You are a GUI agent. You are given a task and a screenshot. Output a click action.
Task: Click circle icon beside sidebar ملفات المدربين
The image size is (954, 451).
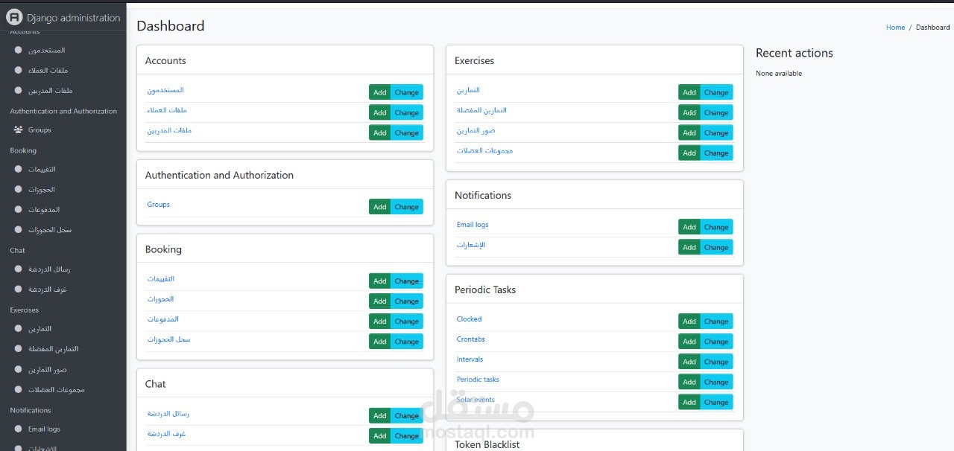[x=18, y=91]
